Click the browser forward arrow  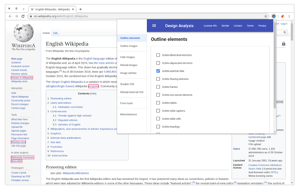[x=16, y=16]
